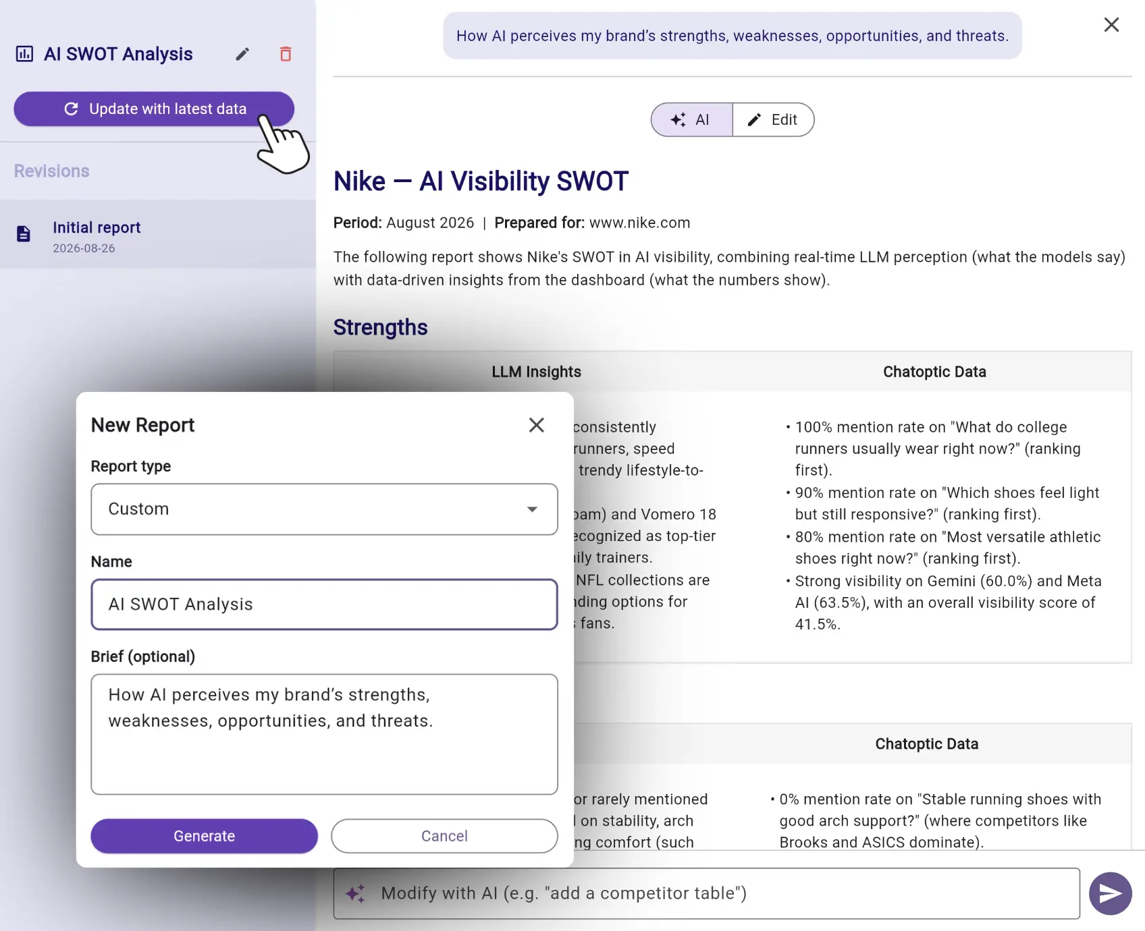
Task: Click the New Report dialog title
Action: coord(142,425)
